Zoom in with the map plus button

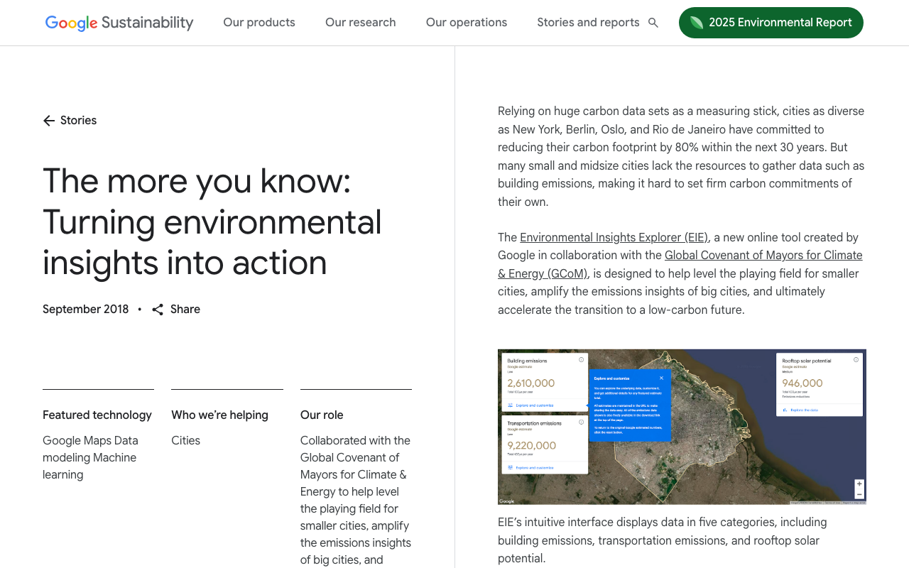[859, 484]
